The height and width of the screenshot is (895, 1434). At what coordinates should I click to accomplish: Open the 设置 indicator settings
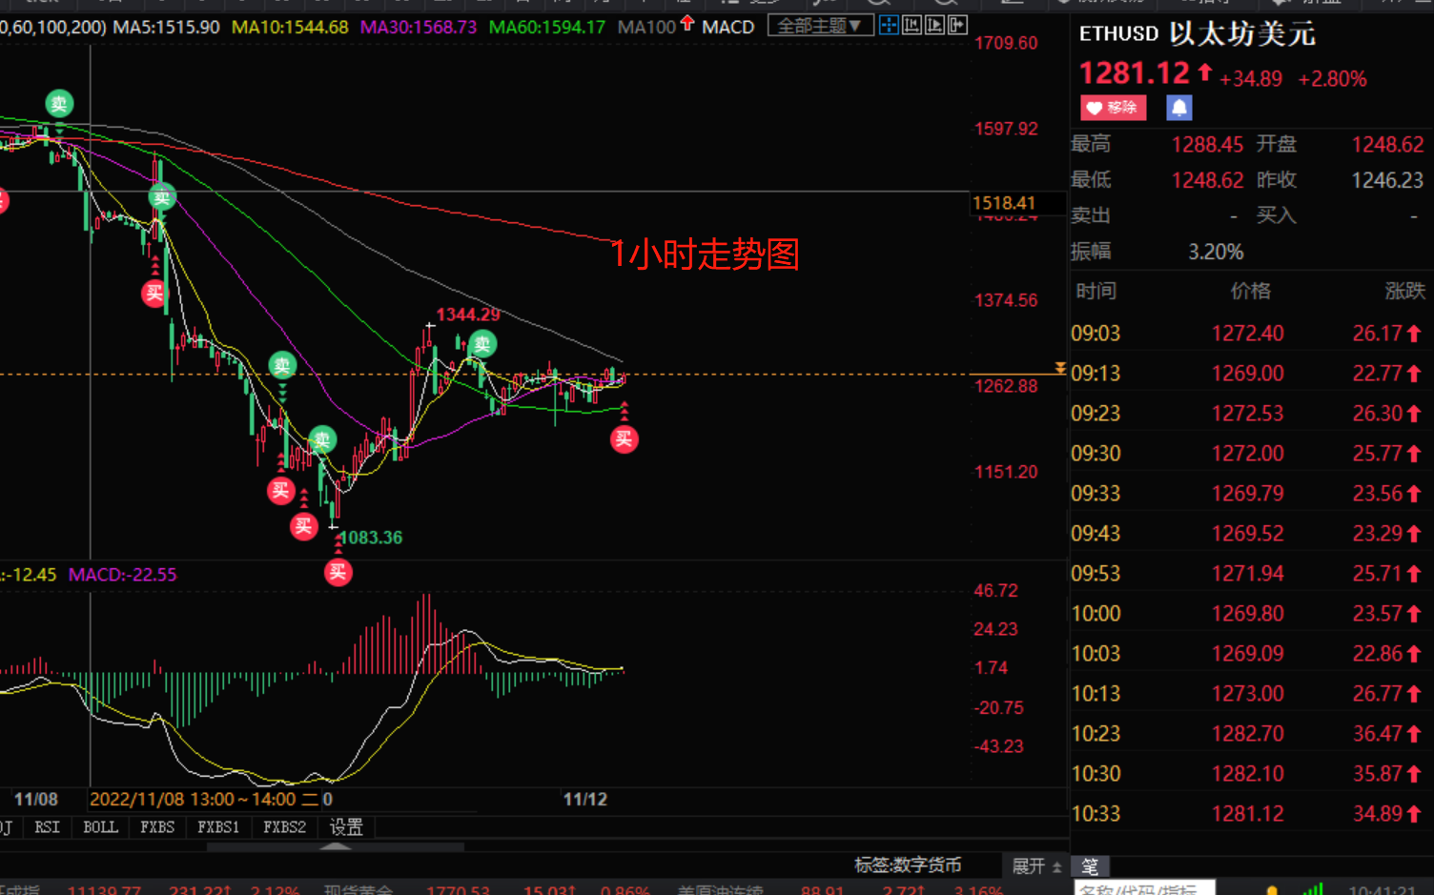pyautogui.click(x=346, y=826)
